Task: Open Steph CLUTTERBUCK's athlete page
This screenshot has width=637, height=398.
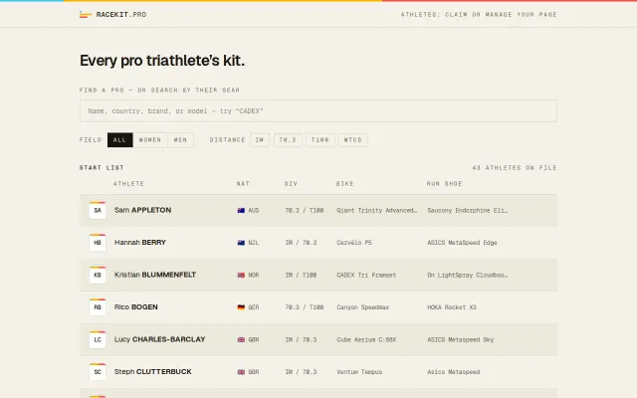Action: (152, 371)
